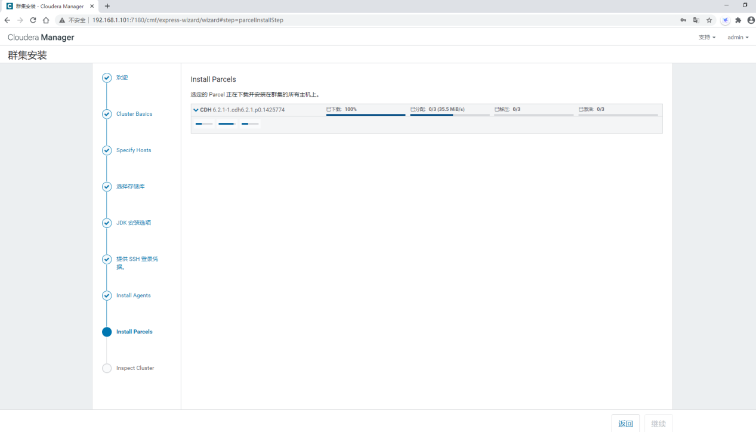Image resolution: width=756 pixels, height=432 pixels.
Task: Click the second host progress indicator
Action: pos(227,124)
